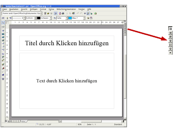This screenshot has width=177, height=133.
Task: Click the Lines and Arrows tool
Action: (3, 47)
